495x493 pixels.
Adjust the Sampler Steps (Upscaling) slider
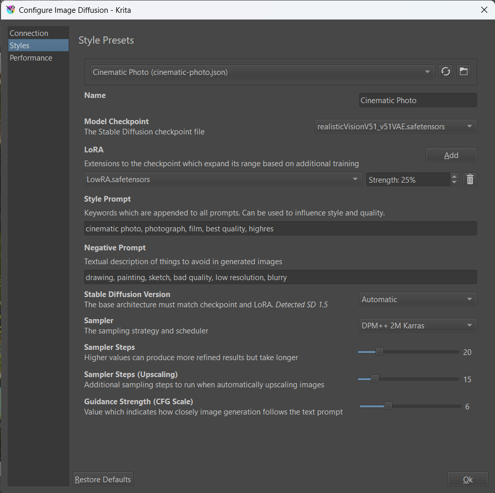point(408,379)
